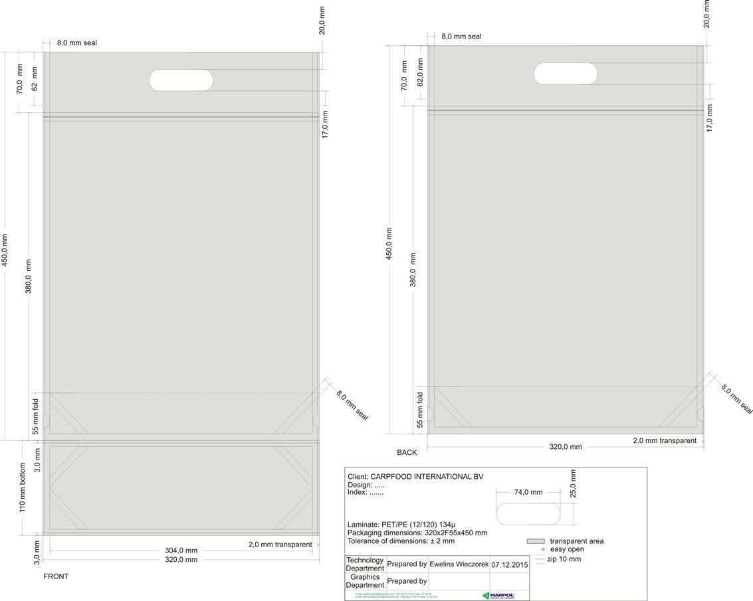The width and height of the screenshot is (753, 601).
Task: Select the name Ewelina Wieczorek
Action: 459,564
